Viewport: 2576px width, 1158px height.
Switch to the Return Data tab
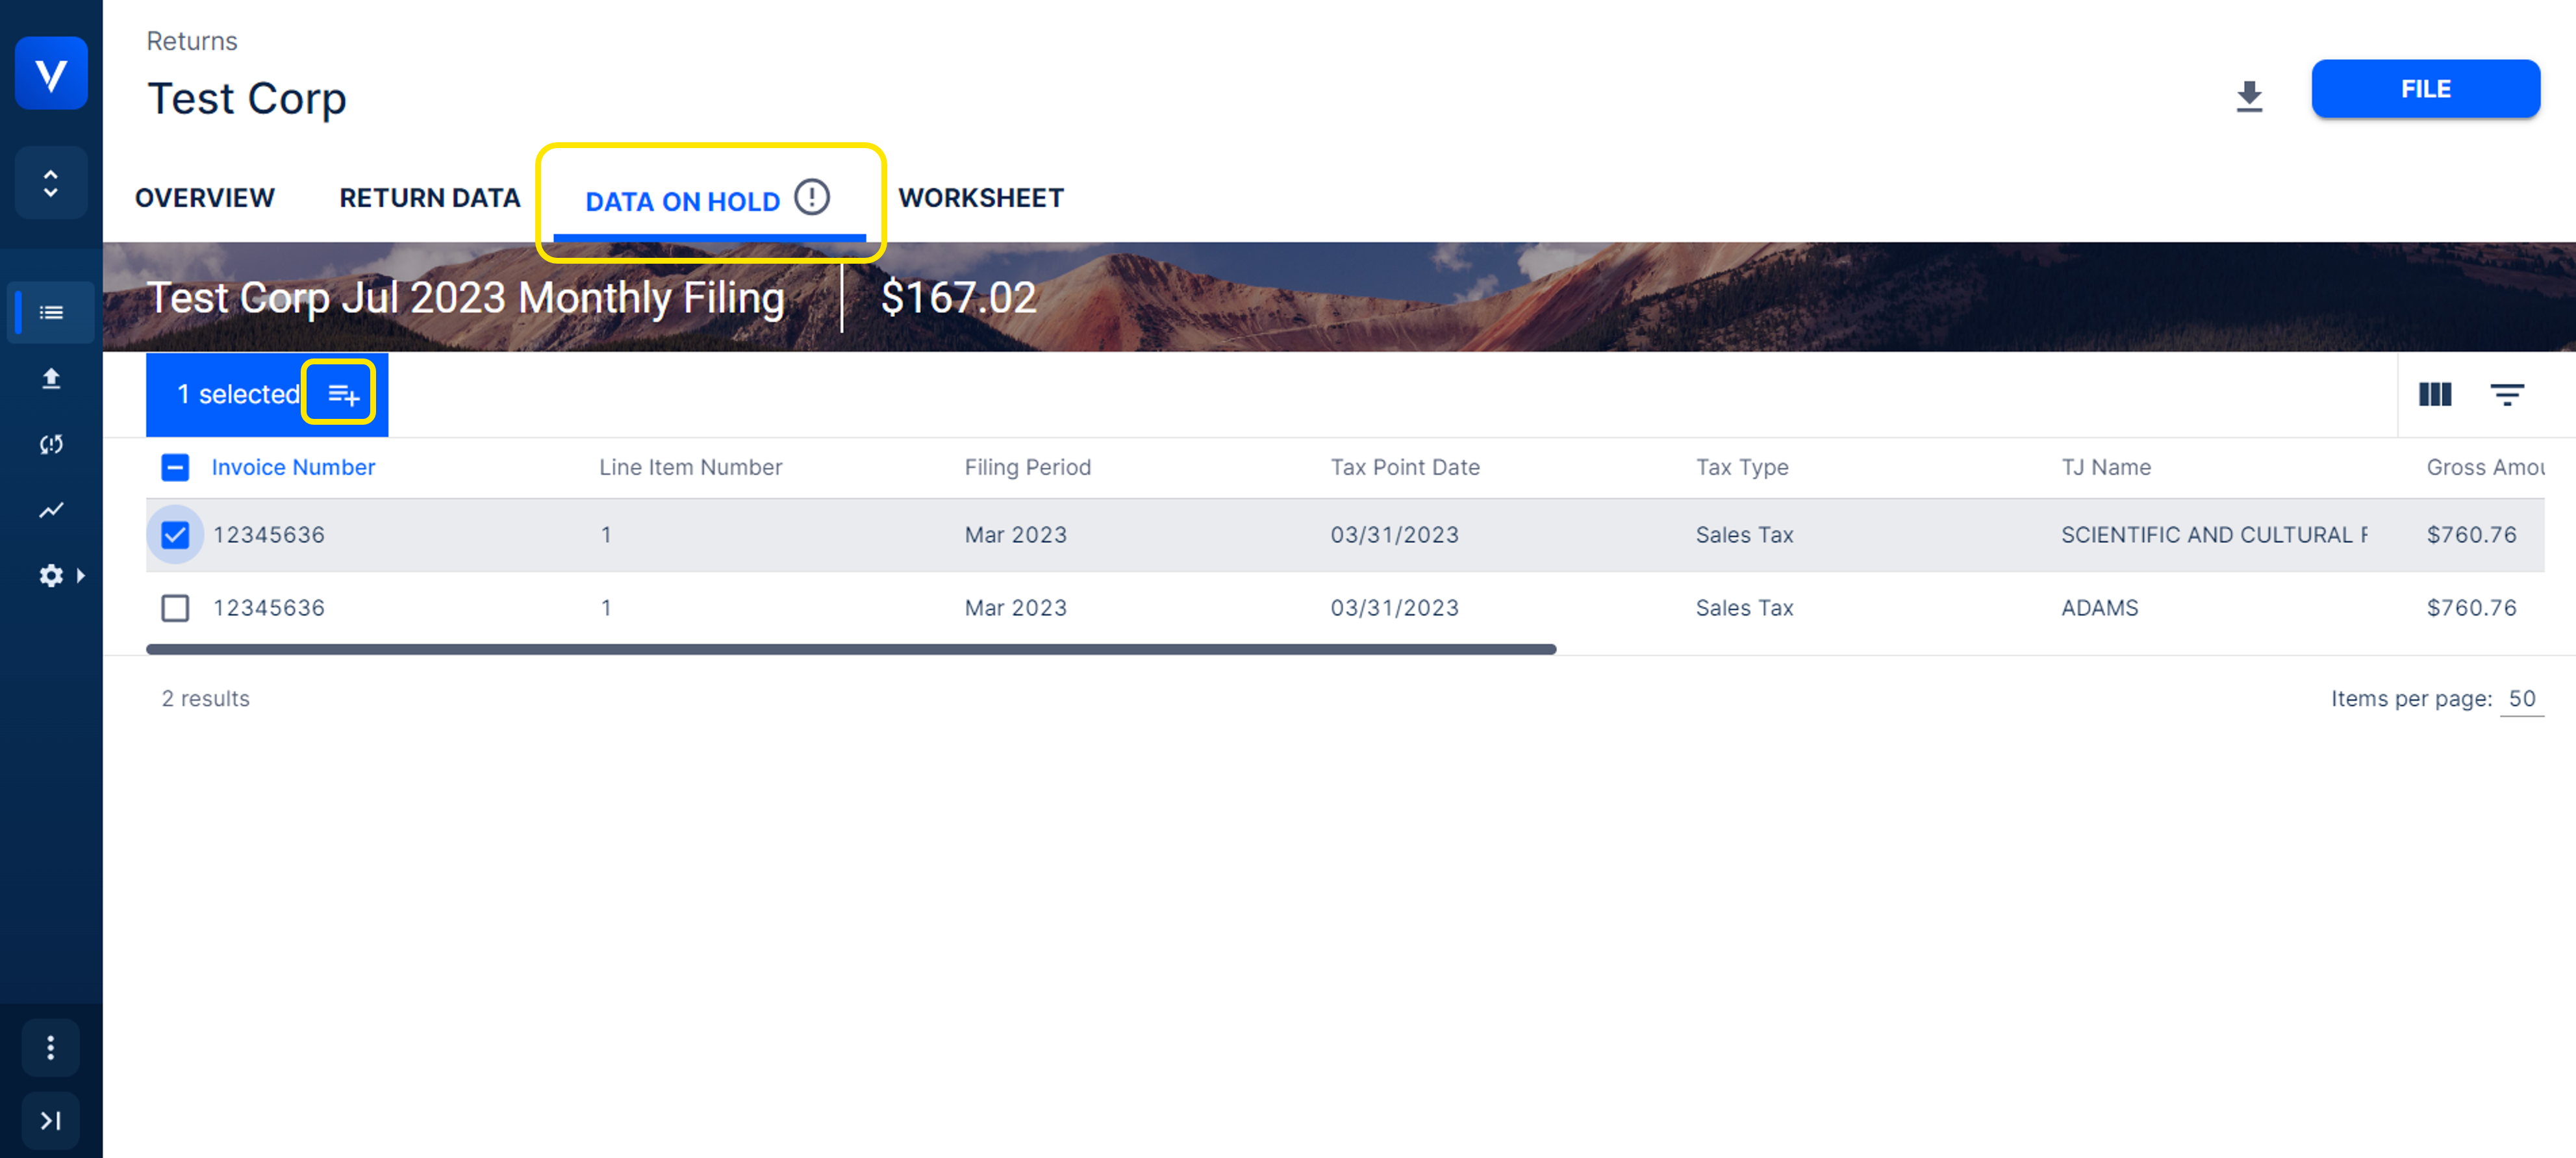pos(429,198)
